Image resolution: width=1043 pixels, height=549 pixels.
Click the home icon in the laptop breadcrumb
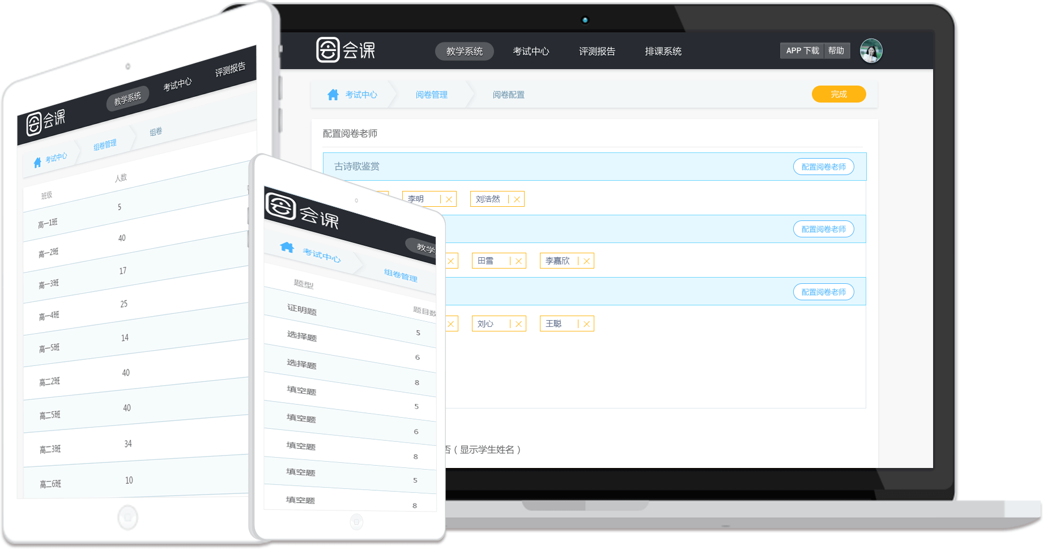tap(333, 95)
